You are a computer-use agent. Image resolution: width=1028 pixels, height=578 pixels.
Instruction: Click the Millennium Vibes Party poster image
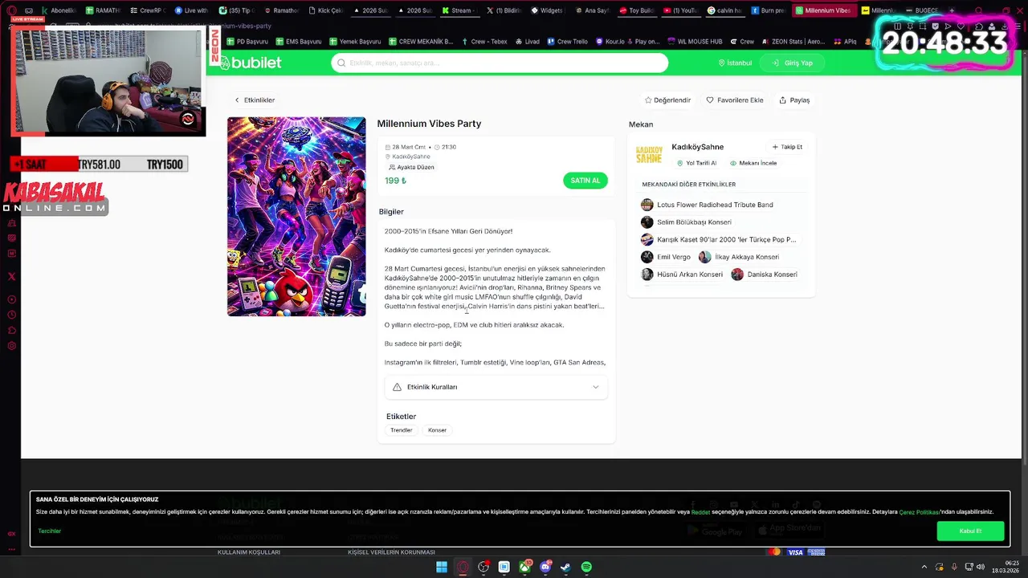[296, 217]
